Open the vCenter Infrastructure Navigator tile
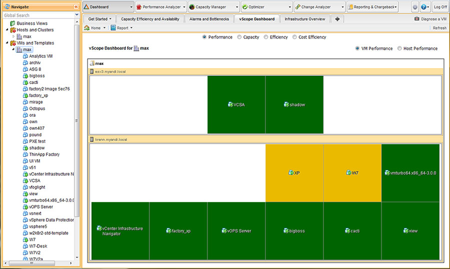Screen dimensions: 450x269 (120, 231)
